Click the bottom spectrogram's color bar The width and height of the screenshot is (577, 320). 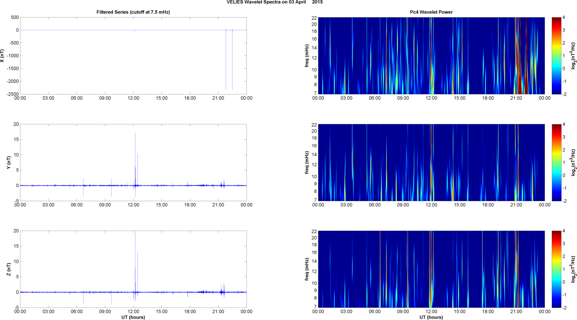556,269
